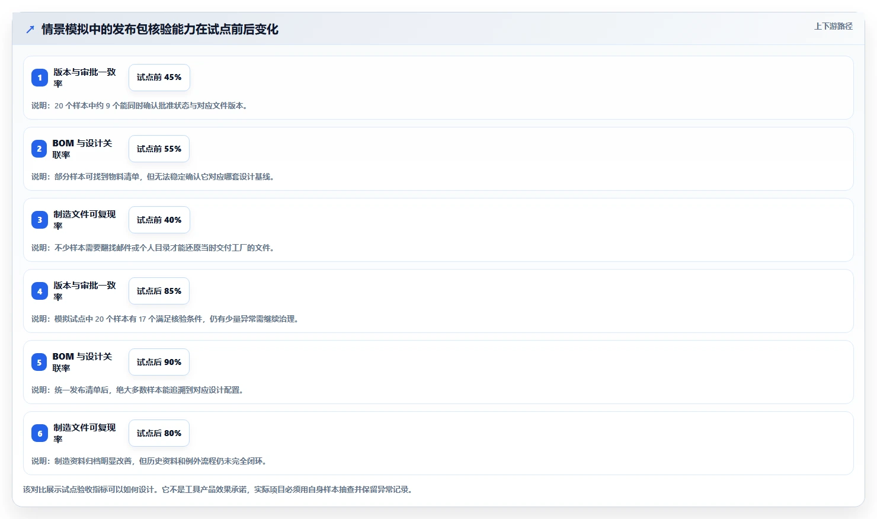Click the 版本与审批一致率 label in row 4
Screen dimensions: 877x519
(85, 291)
